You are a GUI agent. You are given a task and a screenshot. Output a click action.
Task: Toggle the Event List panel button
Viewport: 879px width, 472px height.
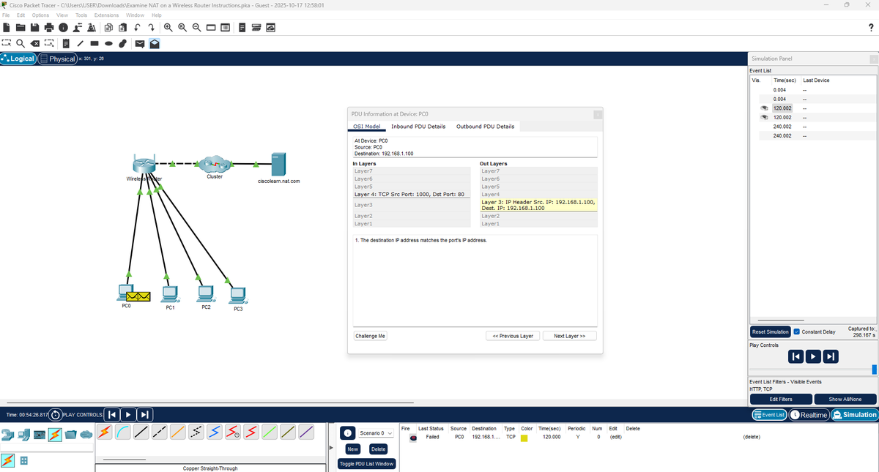(x=770, y=415)
